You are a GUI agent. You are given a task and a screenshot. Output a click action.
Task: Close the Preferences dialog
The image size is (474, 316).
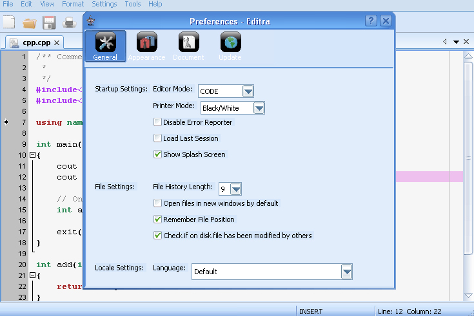pos(386,21)
